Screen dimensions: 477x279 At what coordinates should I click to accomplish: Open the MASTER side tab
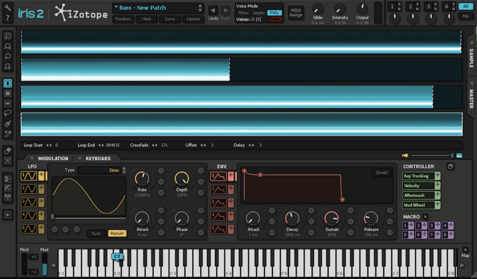coord(471,99)
